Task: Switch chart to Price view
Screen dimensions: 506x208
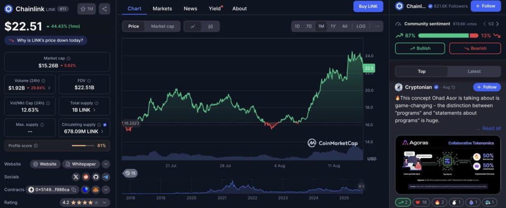Action: pos(133,27)
